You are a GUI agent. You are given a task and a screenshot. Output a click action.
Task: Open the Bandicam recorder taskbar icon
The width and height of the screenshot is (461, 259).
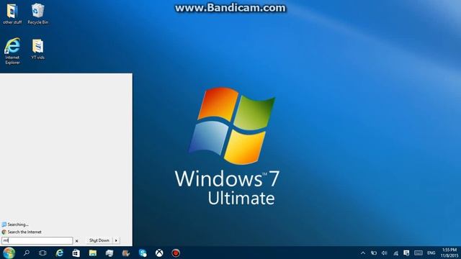click(x=176, y=253)
